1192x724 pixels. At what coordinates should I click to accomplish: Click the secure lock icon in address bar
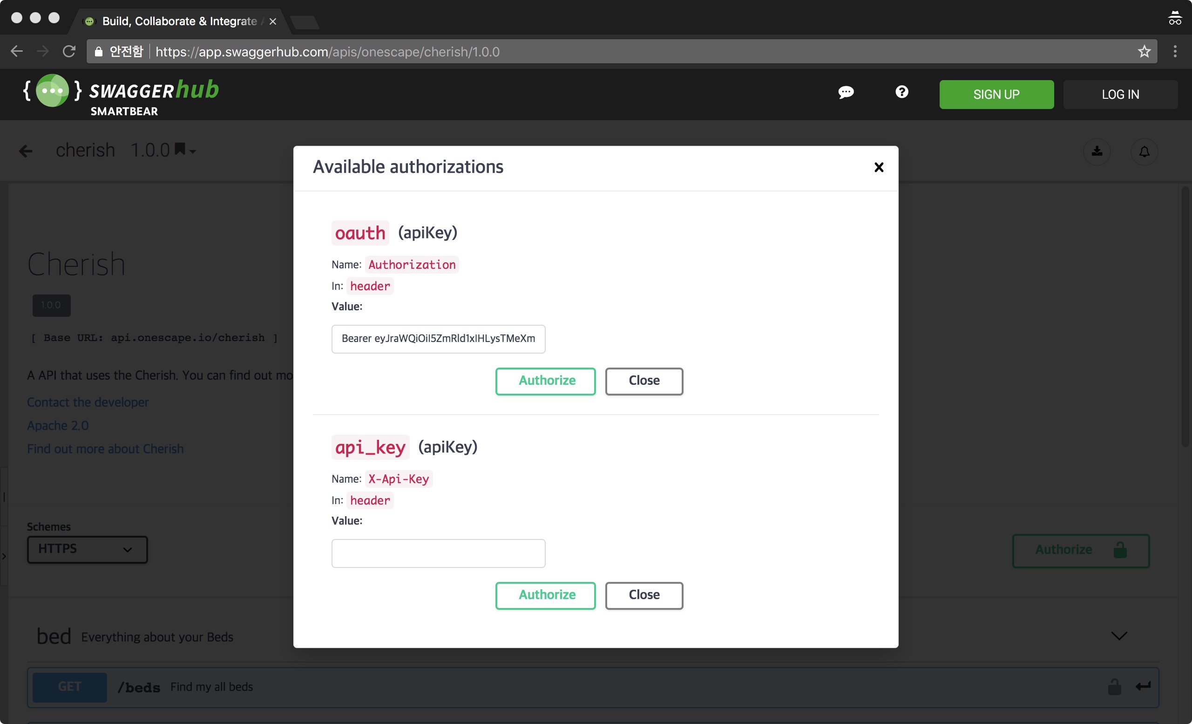(x=99, y=52)
